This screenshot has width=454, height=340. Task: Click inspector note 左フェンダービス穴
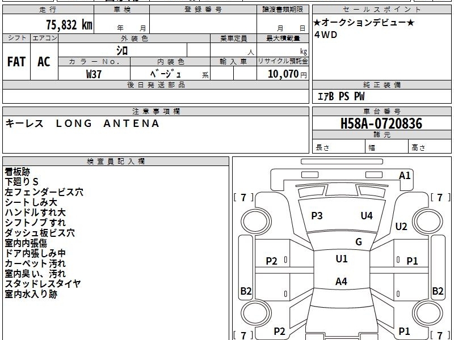(x=44, y=192)
